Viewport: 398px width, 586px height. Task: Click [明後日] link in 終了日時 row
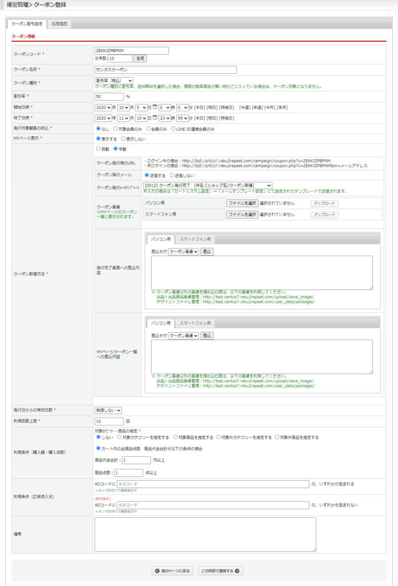(226, 118)
